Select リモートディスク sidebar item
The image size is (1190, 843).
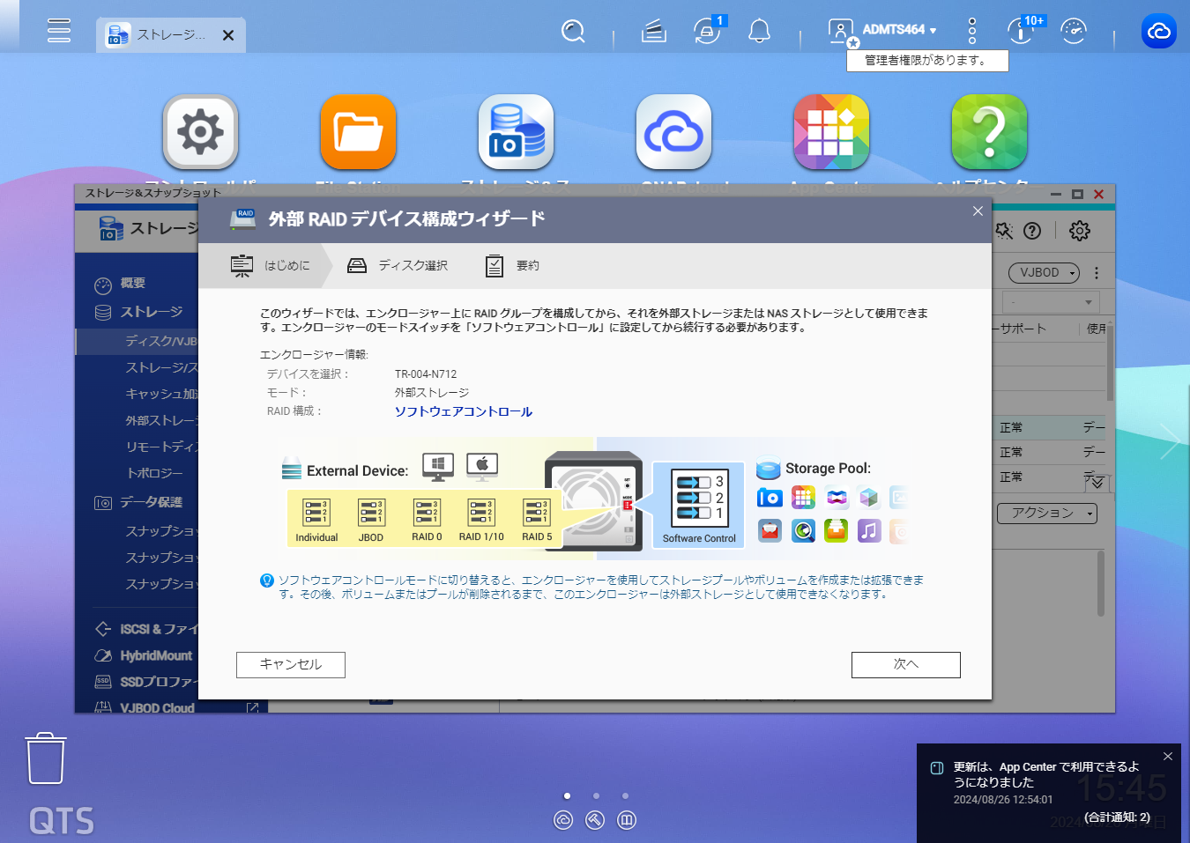pos(161,447)
